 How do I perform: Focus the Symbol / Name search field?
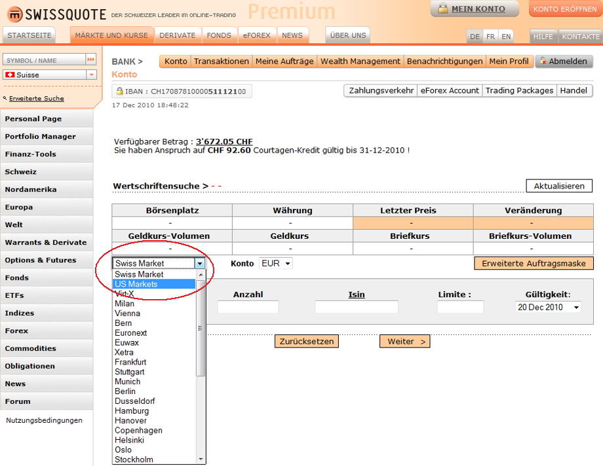click(44, 60)
